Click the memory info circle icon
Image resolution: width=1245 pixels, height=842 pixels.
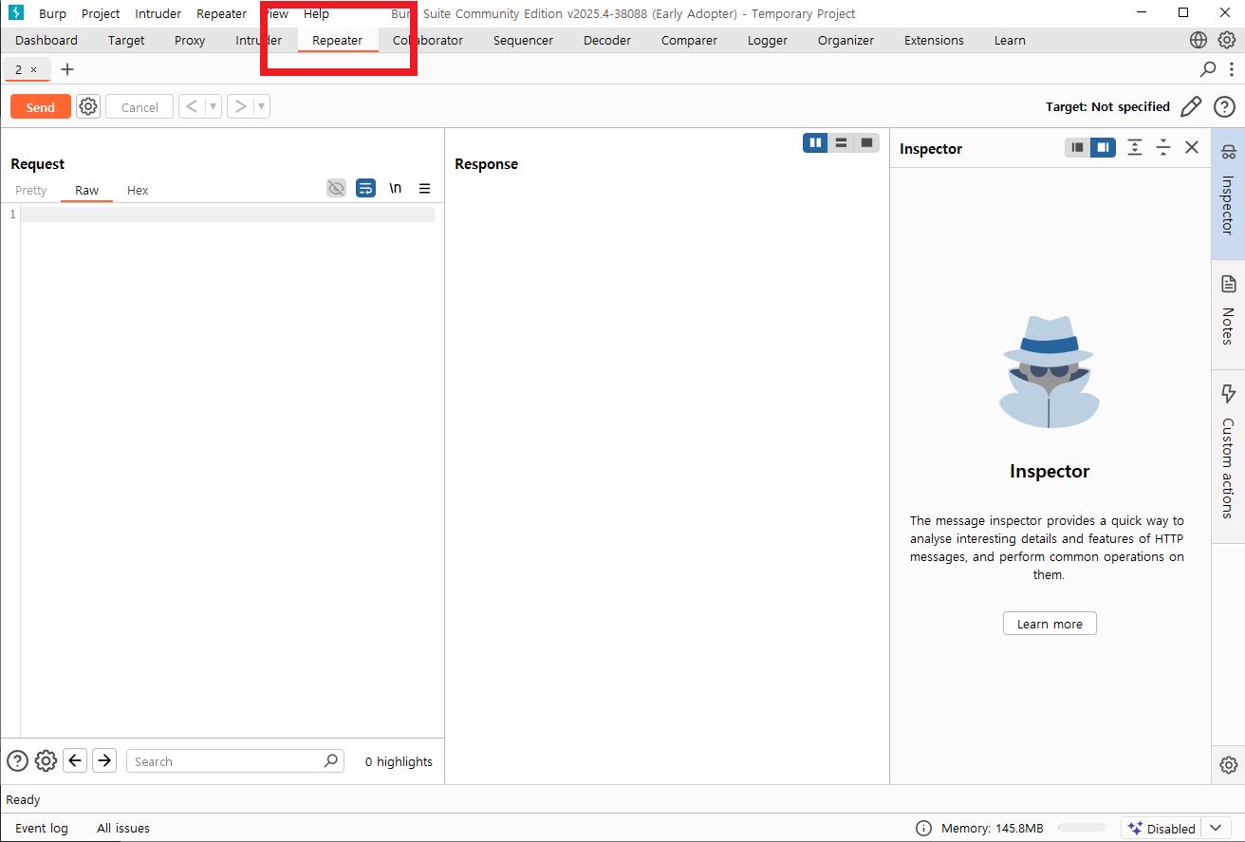click(923, 828)
